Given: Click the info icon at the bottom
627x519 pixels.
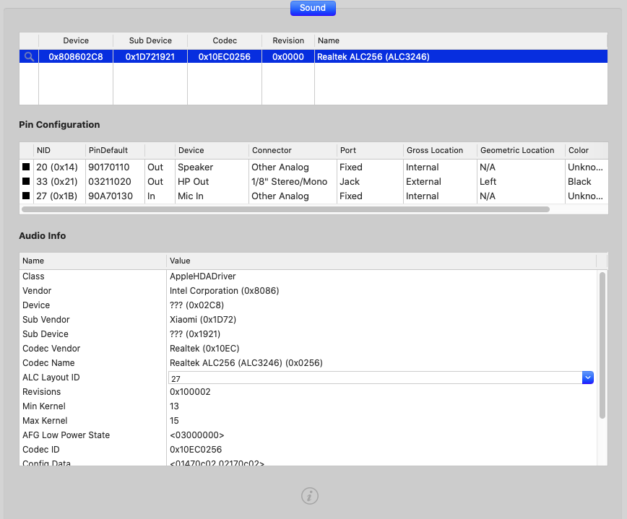Looking at the screenshot, I should (x=310, y=496).
